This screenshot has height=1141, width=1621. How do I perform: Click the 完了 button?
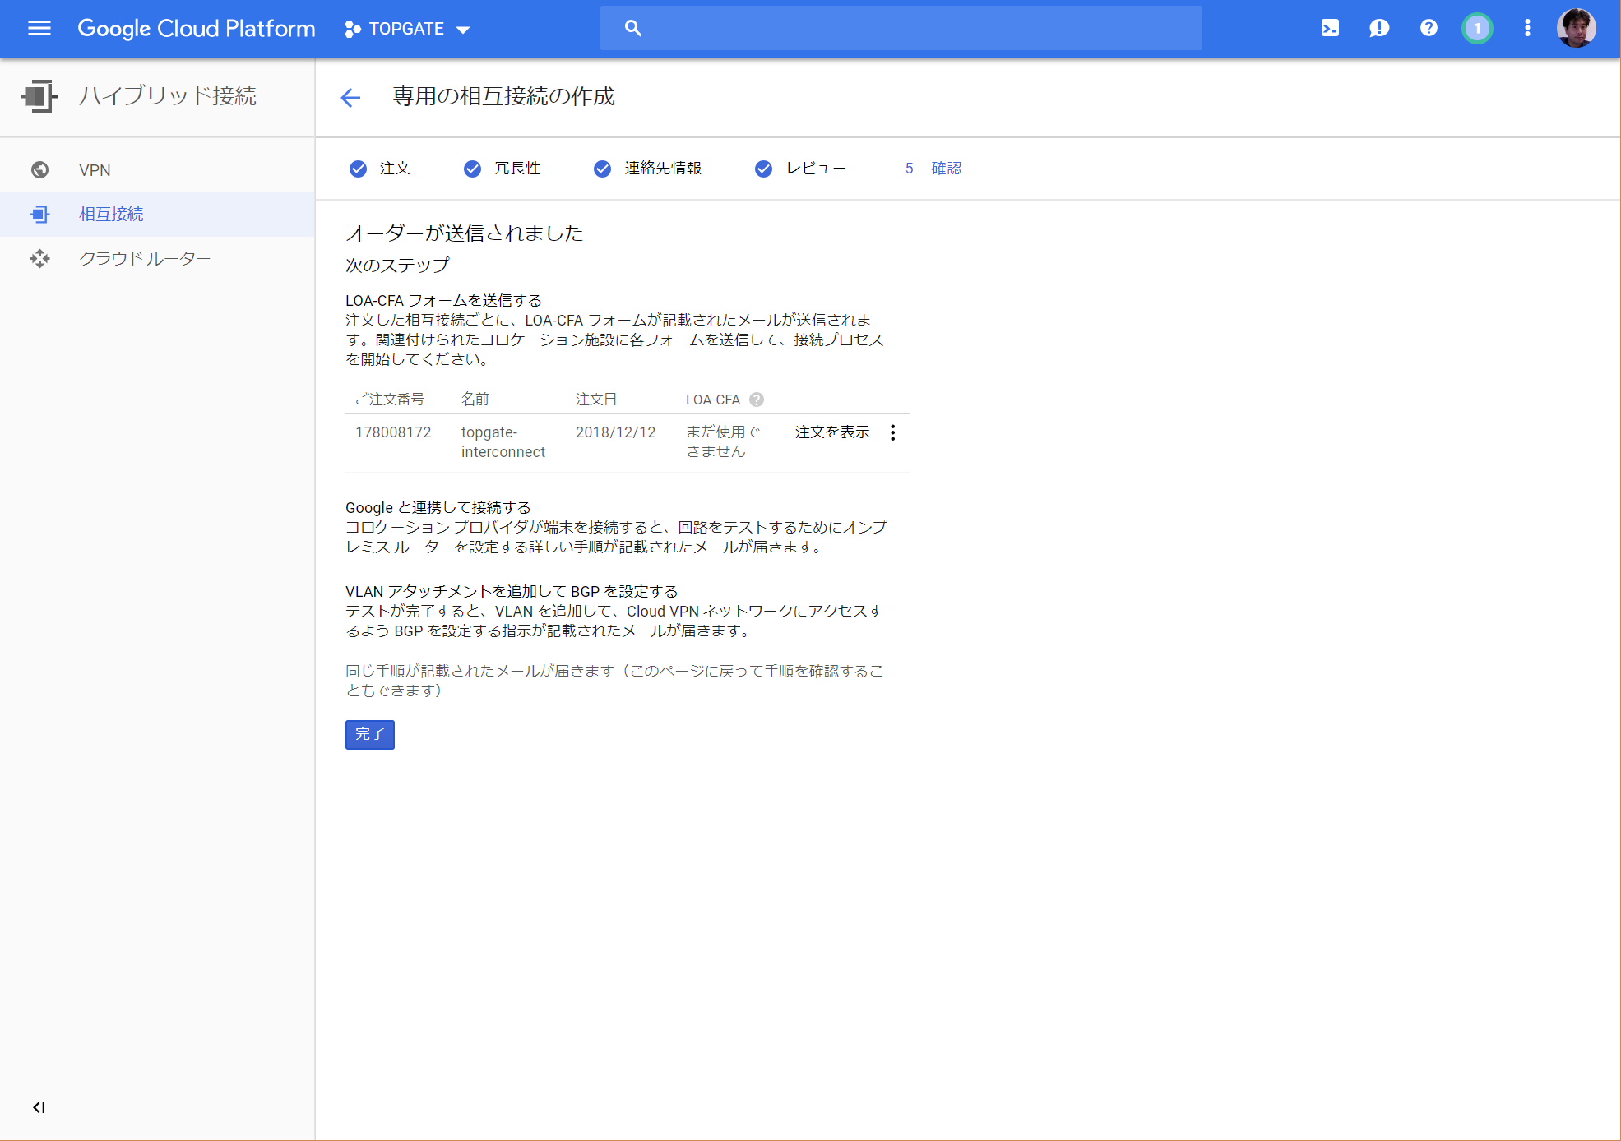(370, 734)
